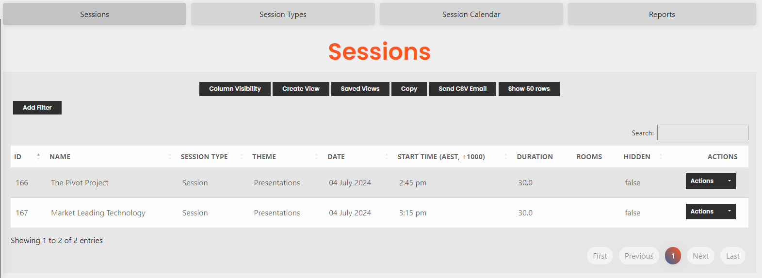762x278 pixels.
Task: Sort by Date column sort icon
Action: [x=387, y=156]
